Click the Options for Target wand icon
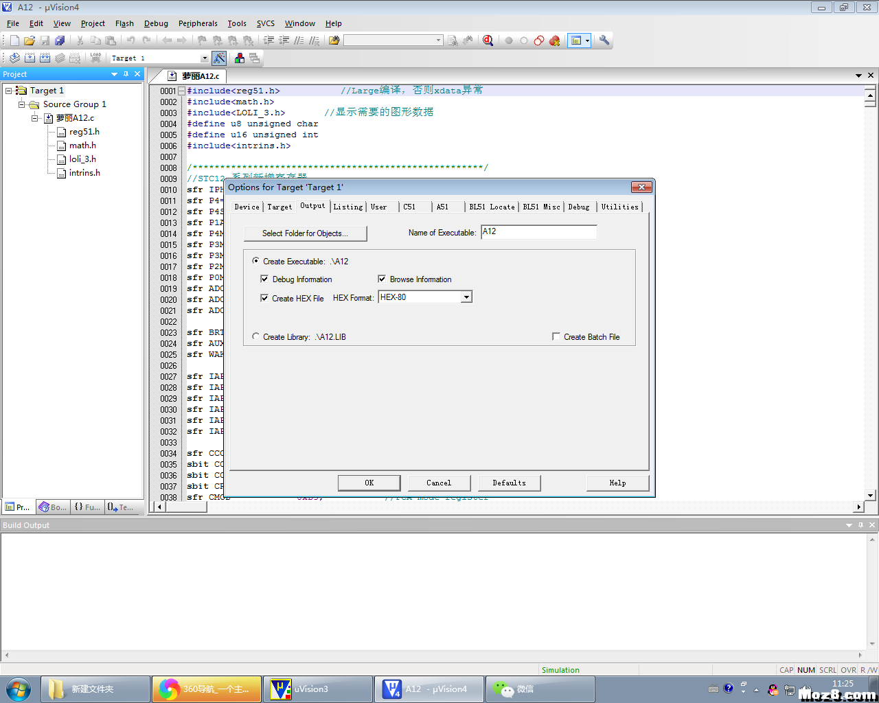 tap(219, 58)
